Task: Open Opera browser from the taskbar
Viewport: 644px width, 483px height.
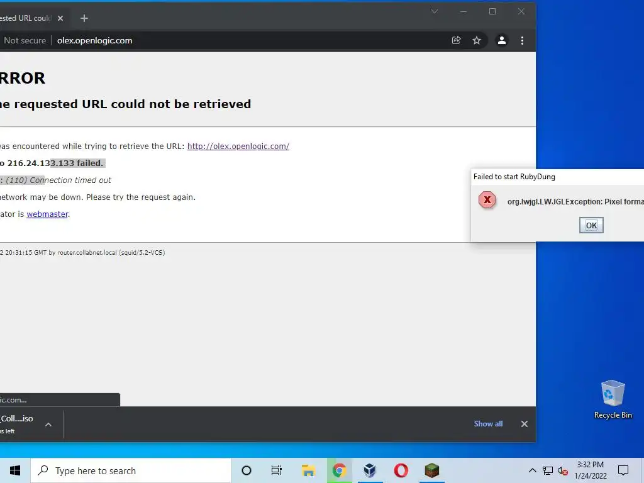Action: (x=401, y=470)
